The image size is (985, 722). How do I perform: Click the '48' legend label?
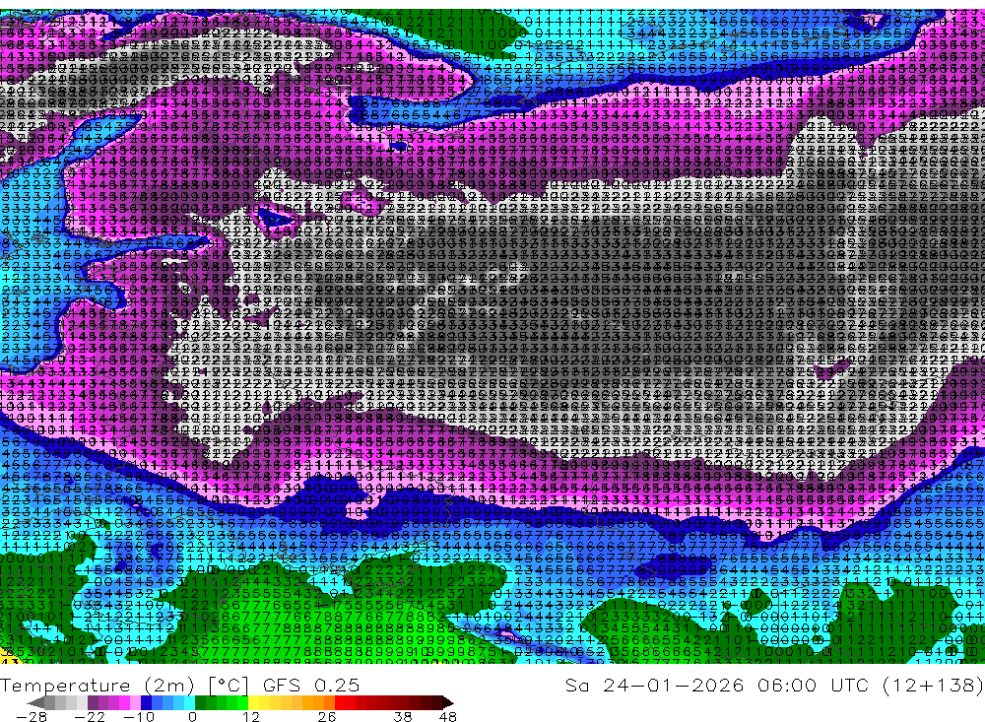click(x=448, y=717)
